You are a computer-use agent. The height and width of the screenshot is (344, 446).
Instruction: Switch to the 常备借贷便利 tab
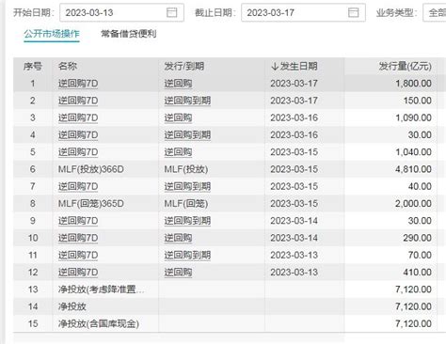tap(129, 34)
